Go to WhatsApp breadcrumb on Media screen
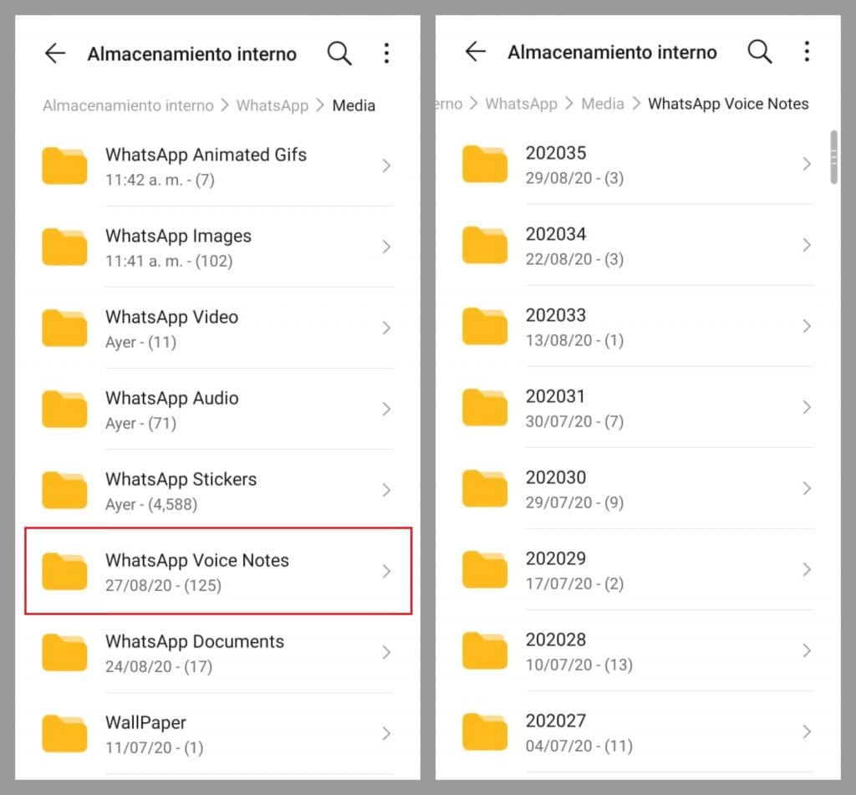 pyautogui.click(x=273, y=105)
